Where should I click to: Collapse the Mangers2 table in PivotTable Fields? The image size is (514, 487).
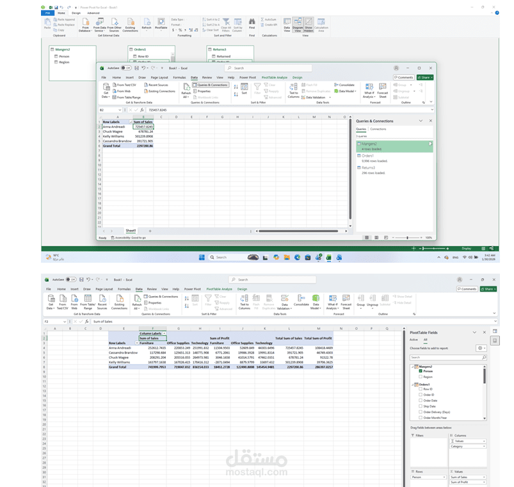tap(412, 367)
